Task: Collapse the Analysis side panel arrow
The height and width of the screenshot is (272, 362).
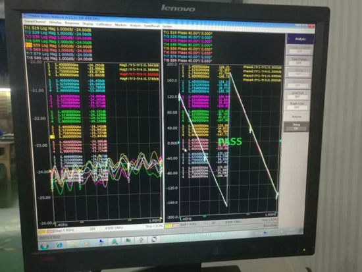Action: (x=289, y=39)
